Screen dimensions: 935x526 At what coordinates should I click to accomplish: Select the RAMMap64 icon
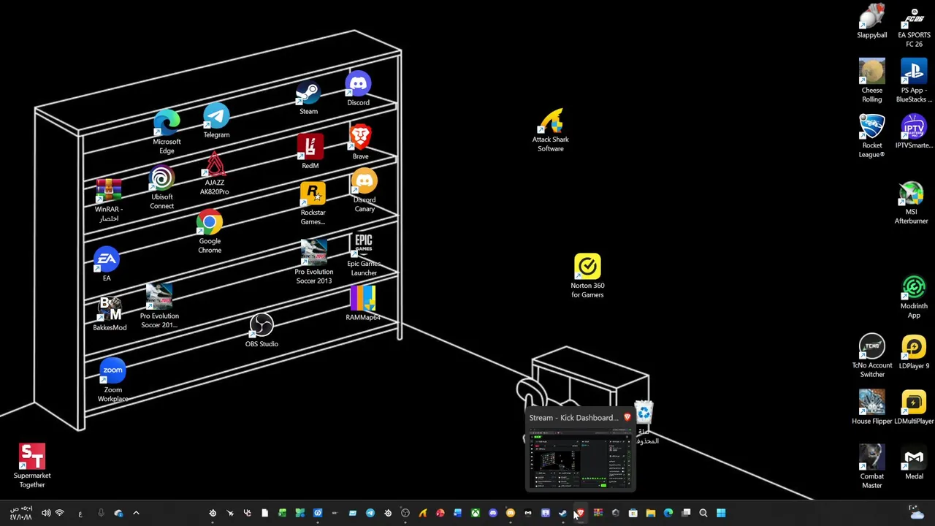363,299
